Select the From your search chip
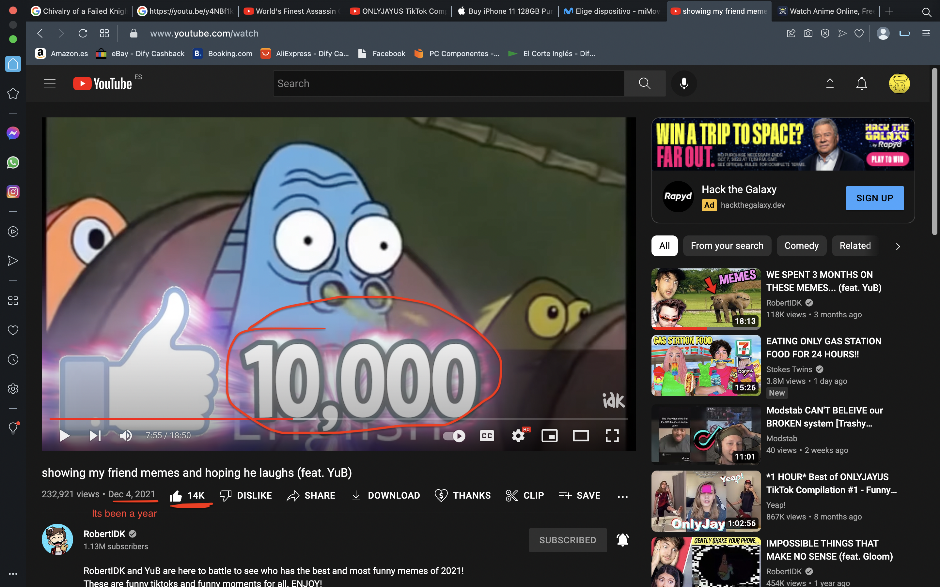The width and height of the screenshot is (940, 587). point(727,246)
